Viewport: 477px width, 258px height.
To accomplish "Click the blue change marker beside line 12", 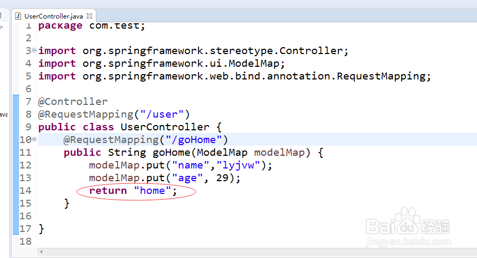I will 15,165.
